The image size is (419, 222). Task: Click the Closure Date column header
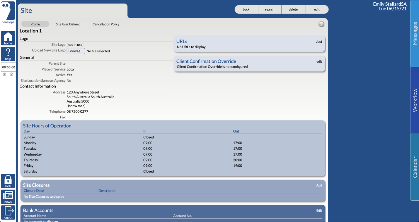coord(34,191)
